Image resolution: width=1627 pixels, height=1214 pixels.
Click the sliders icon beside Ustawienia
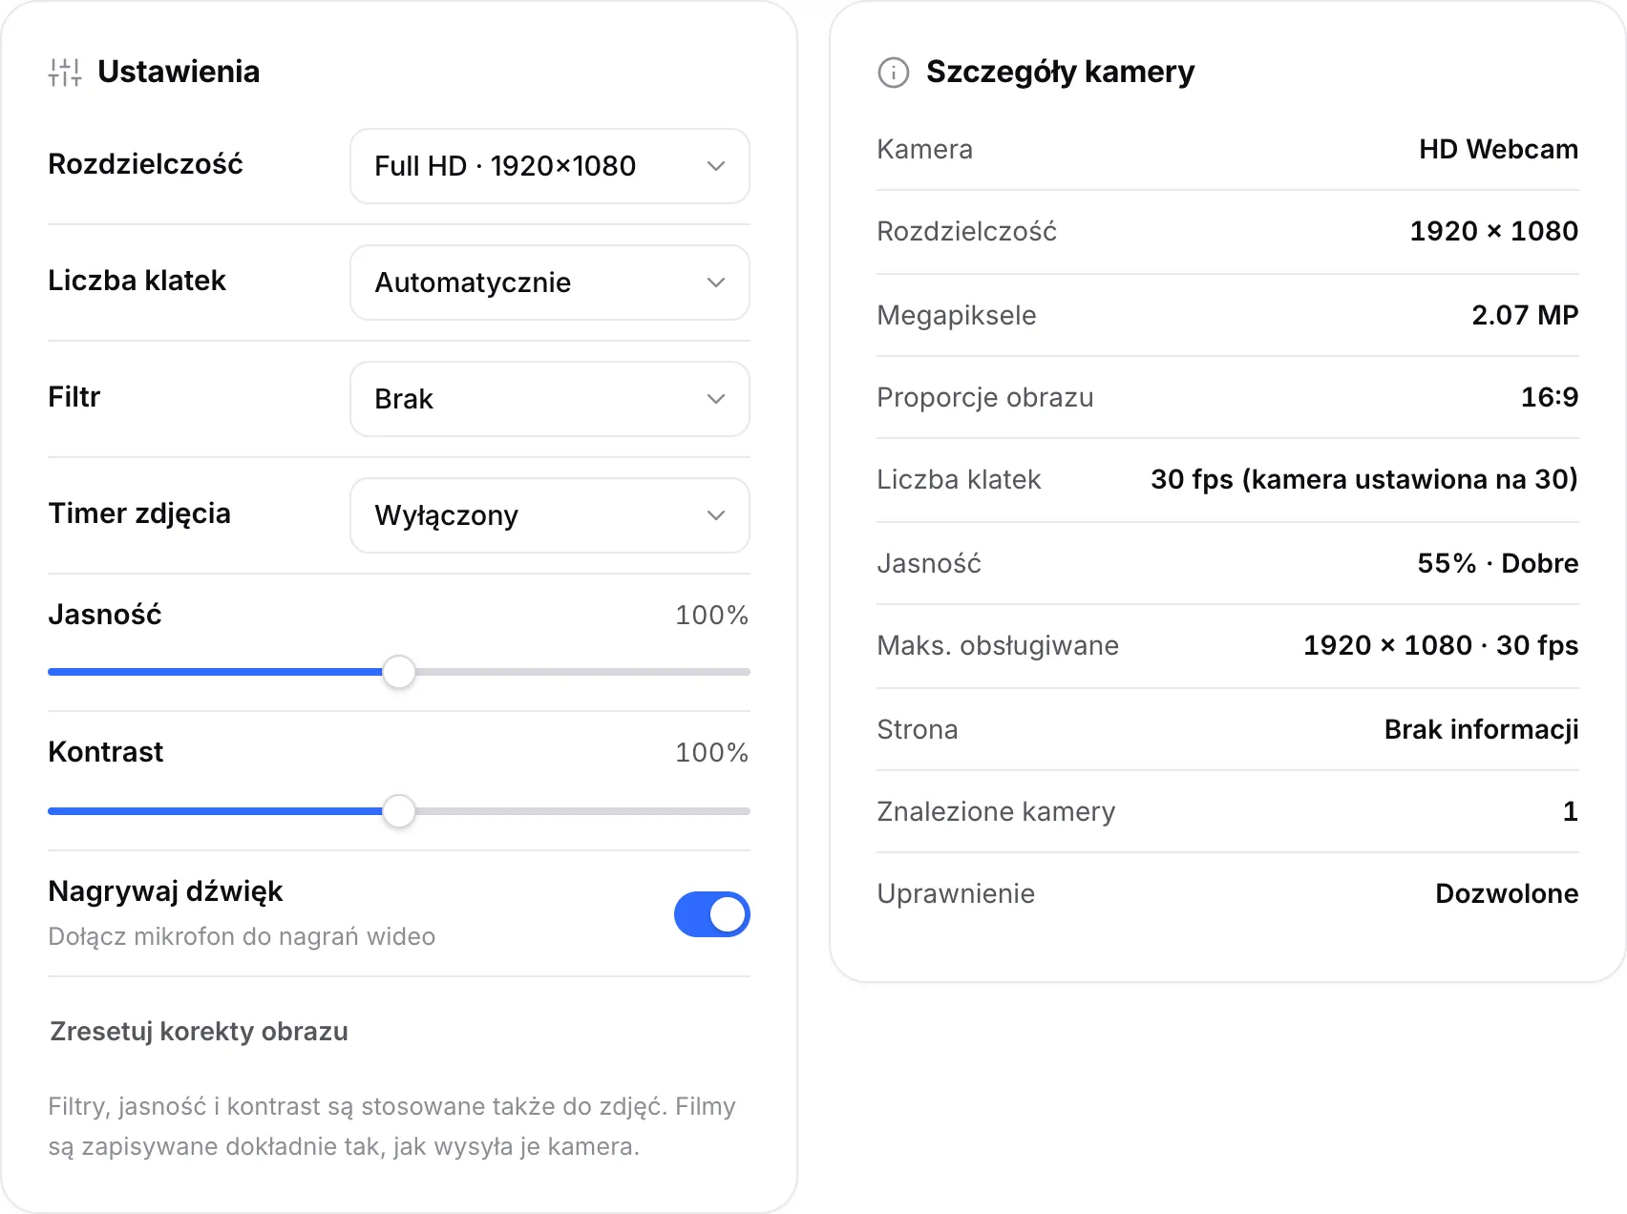point(65,73)
